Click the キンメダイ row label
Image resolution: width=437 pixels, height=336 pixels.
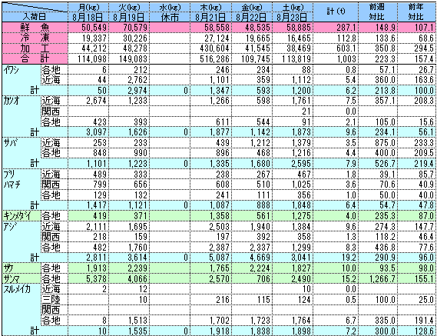[22, 216]
